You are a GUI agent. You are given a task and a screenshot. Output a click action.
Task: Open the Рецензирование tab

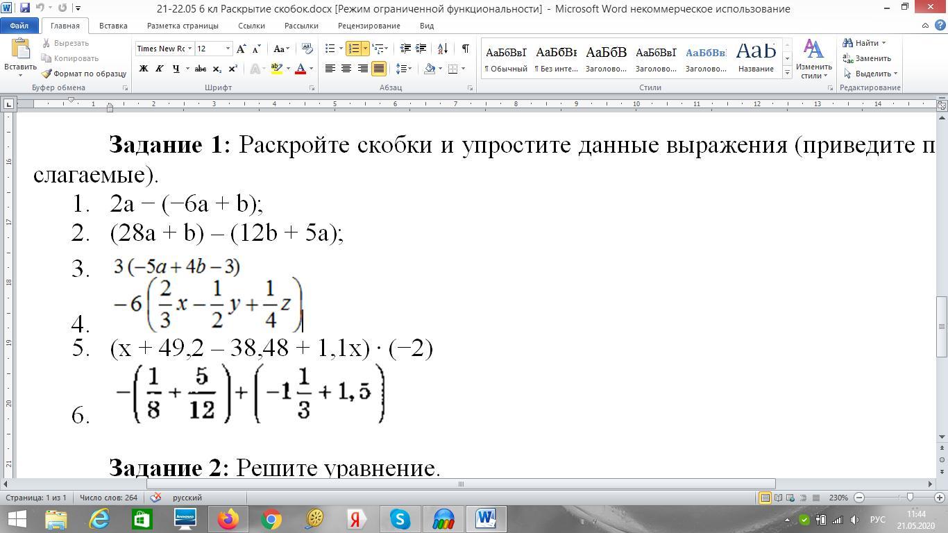tap(369, 26)
